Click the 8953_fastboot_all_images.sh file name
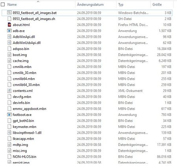The height and width of the screenshot is (167, 177). [34, 19]
